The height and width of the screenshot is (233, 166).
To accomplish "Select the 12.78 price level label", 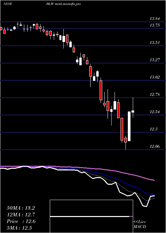I will click(x=155, y=95).
